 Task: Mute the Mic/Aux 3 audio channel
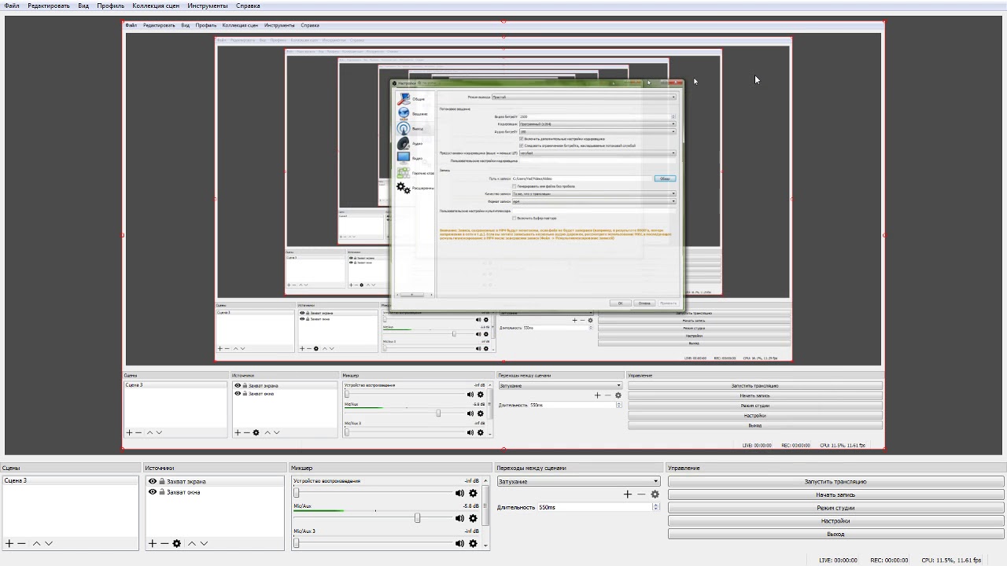click(459, 543)
